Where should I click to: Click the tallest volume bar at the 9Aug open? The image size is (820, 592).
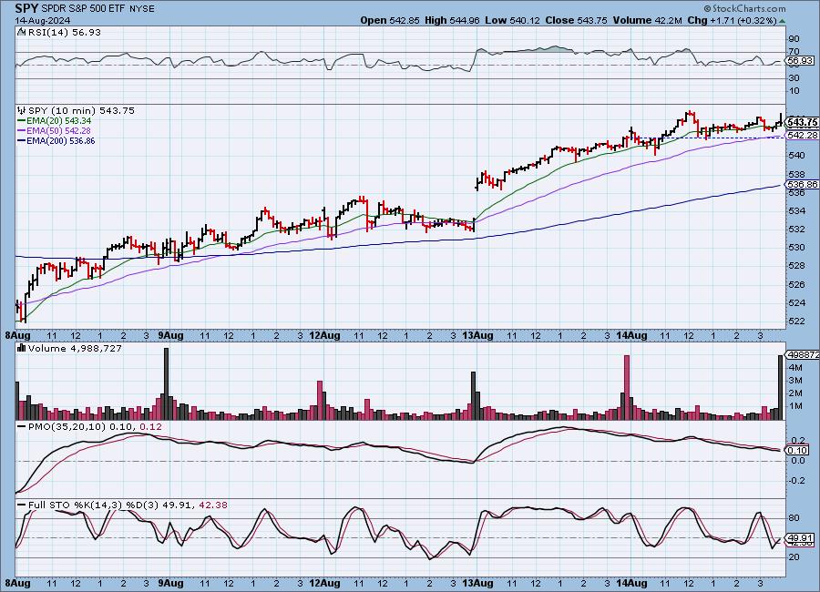167,383
